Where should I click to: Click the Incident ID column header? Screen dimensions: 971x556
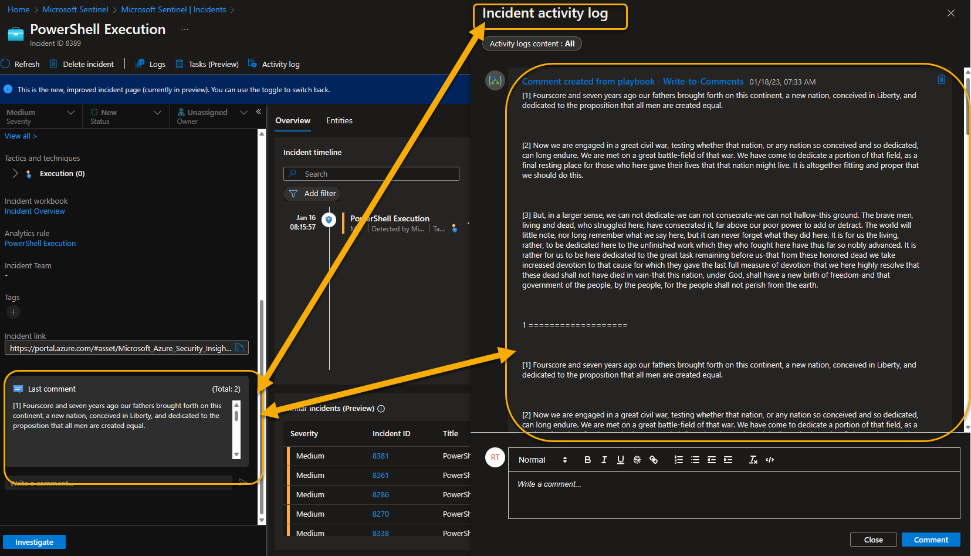[391, 433]
